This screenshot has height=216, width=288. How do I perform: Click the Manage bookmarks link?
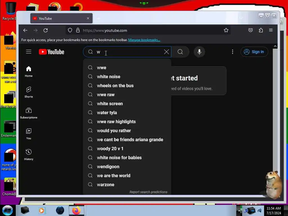tap(144, 40)
